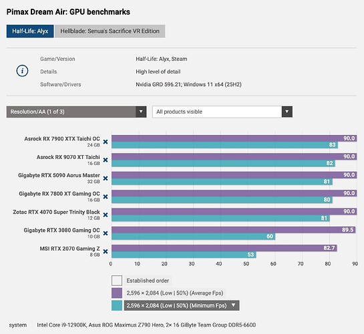Remove Gigabyte RTX 5090 Aorus Master row
Image resolution: width=364 pixels, height=334 pixels.
(106, 178)
